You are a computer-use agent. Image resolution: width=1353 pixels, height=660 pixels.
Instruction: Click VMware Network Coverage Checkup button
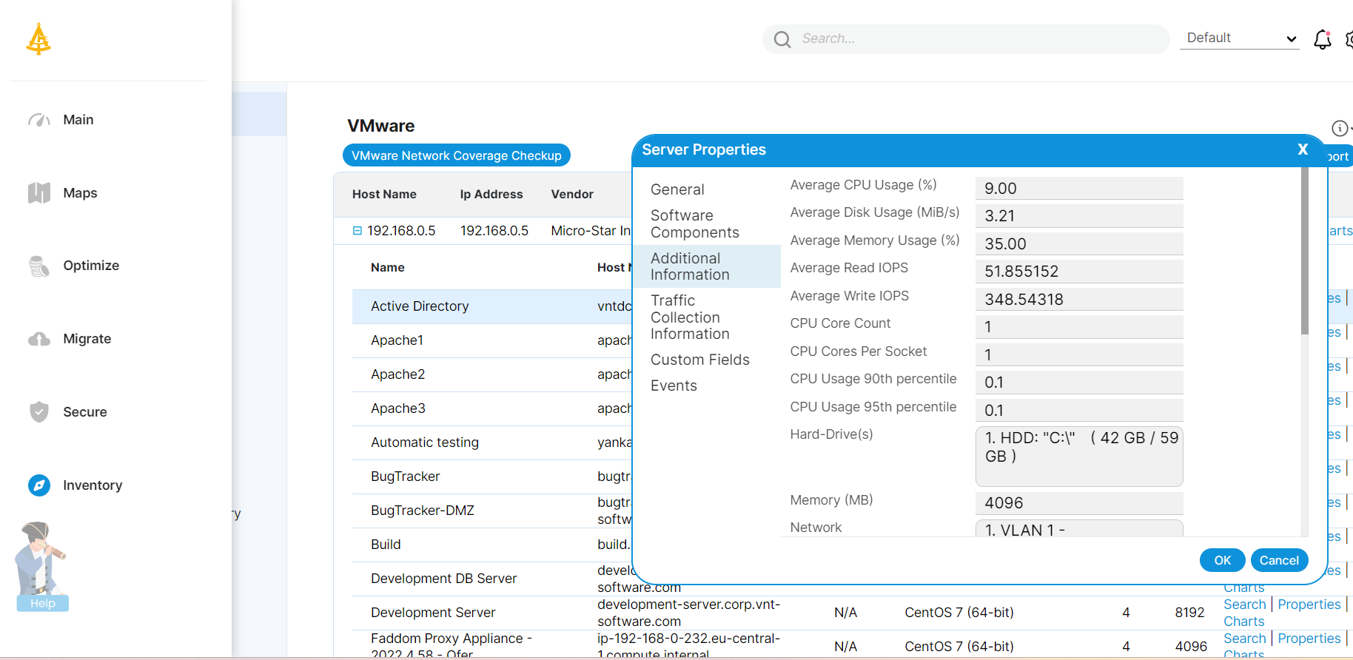457,155
